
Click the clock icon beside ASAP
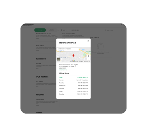pos(62,30)
